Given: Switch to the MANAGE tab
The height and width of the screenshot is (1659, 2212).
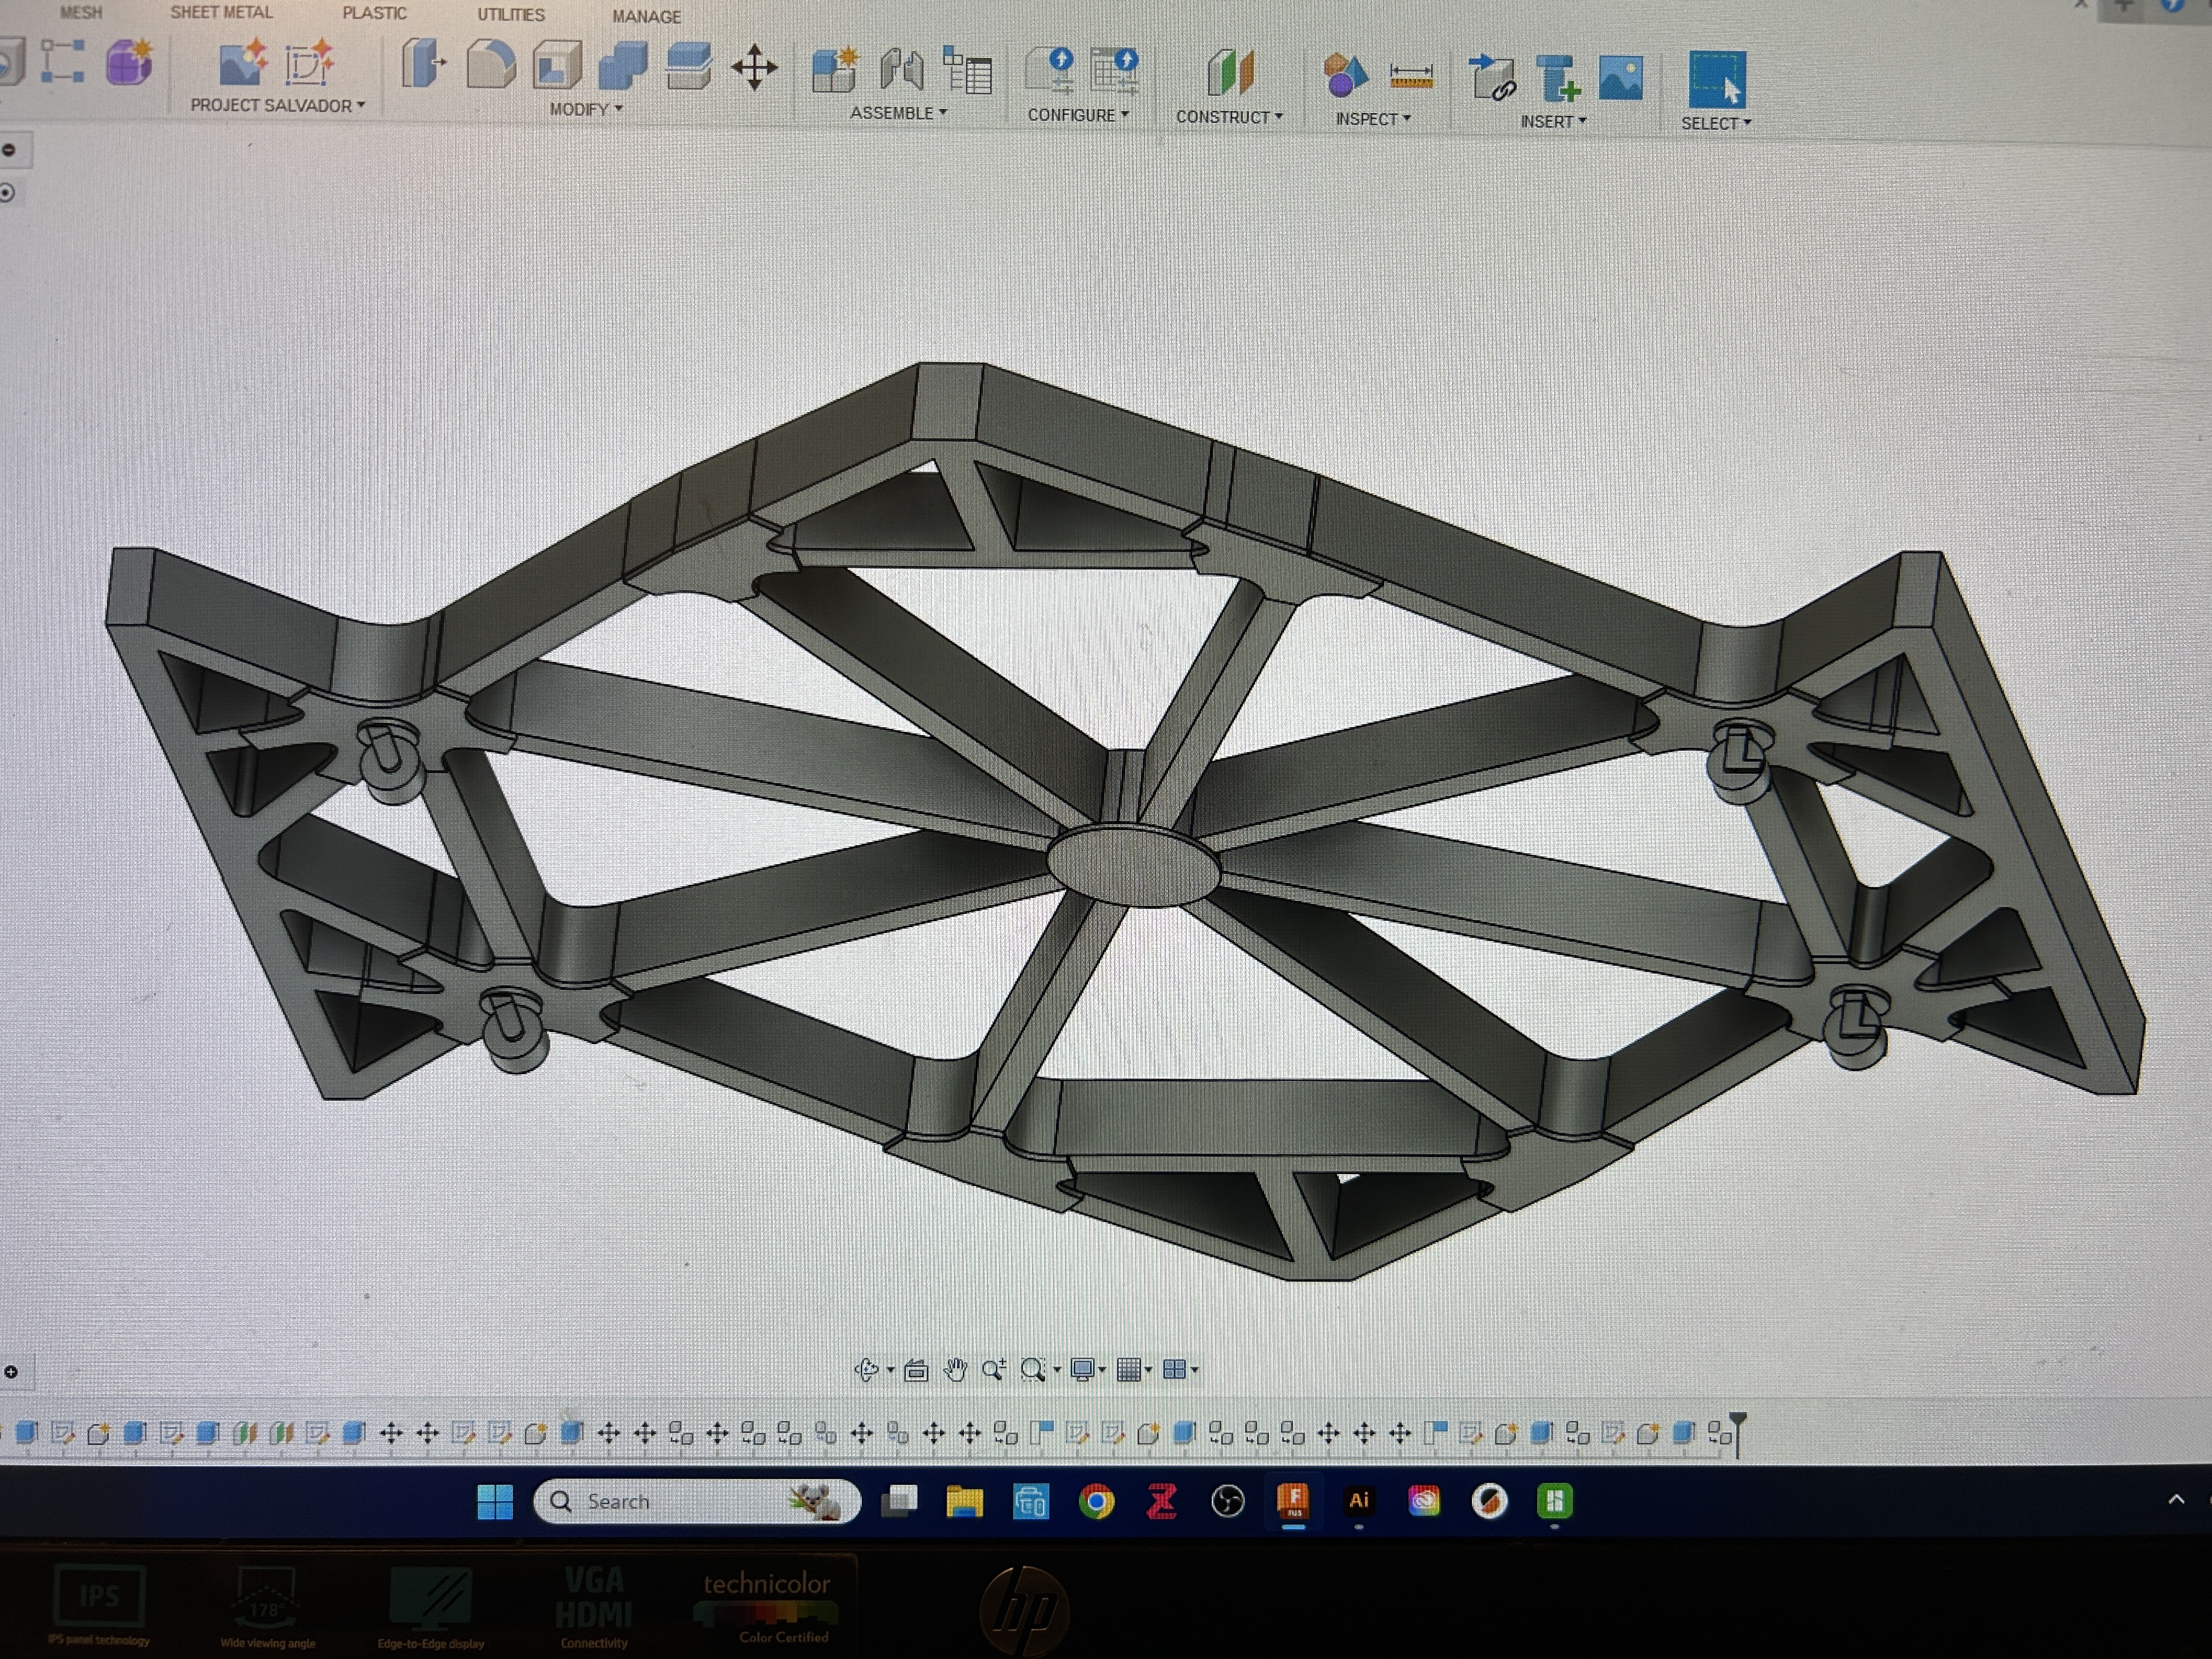Looking at the screenshot, I should pos(646,17).
